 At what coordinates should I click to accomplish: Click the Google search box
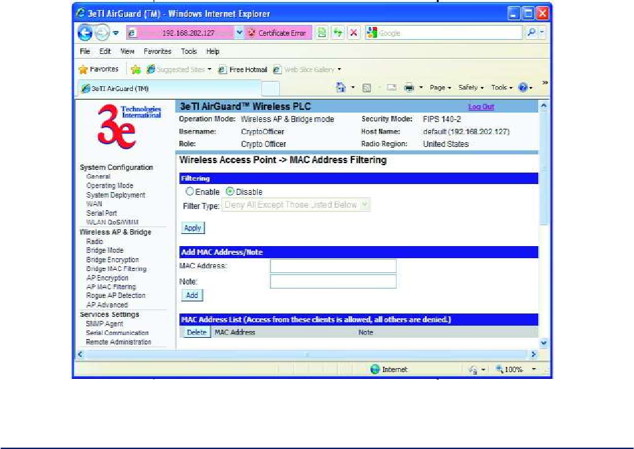pos(444,33)
